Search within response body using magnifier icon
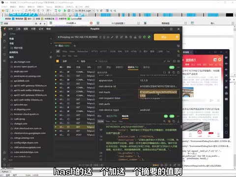The height and width of the screenshot is (177, 236). point(164,121)
